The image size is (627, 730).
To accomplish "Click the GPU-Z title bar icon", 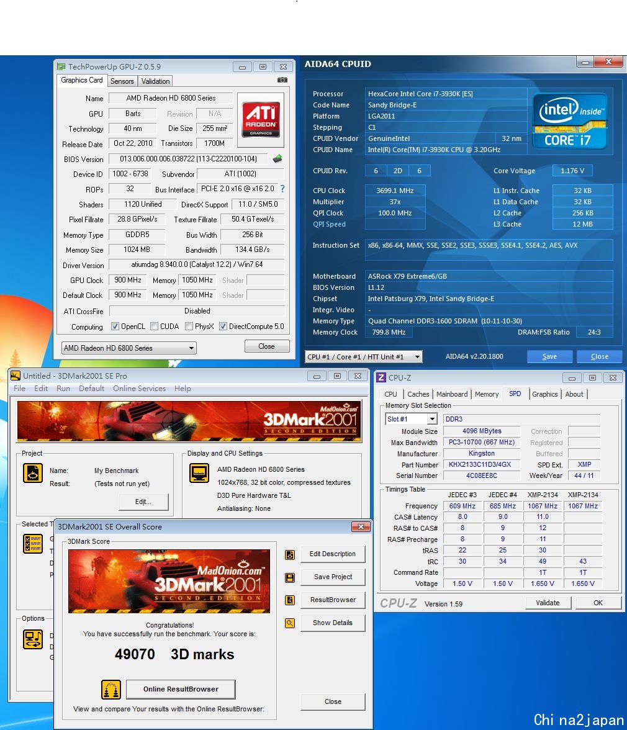I will tap(61, 66).
